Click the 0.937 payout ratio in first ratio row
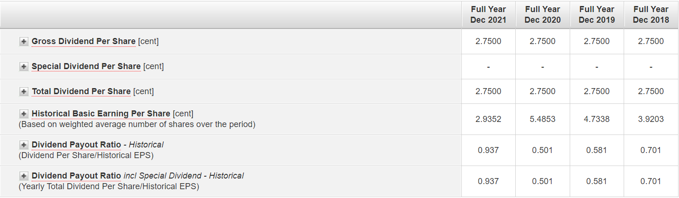 (x=488, y=150)
